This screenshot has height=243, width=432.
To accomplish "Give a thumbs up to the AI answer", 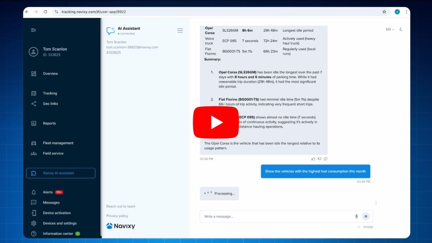I will tap(314, 159).
